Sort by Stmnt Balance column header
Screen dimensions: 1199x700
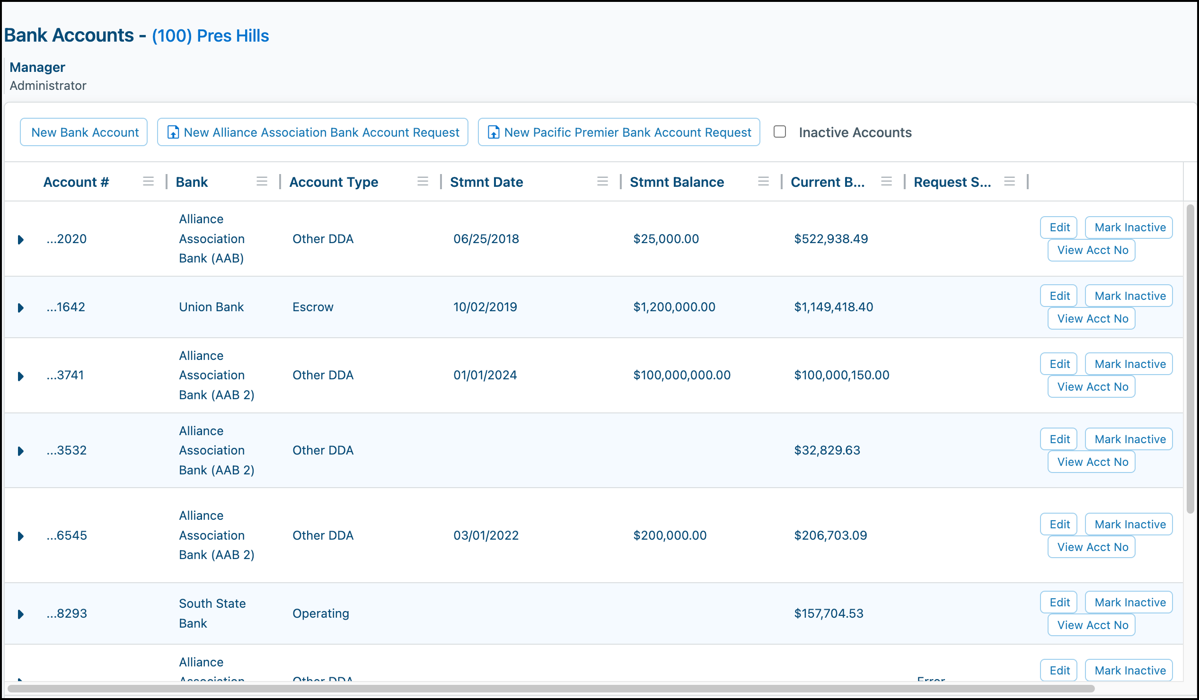(x=677, y=182)
